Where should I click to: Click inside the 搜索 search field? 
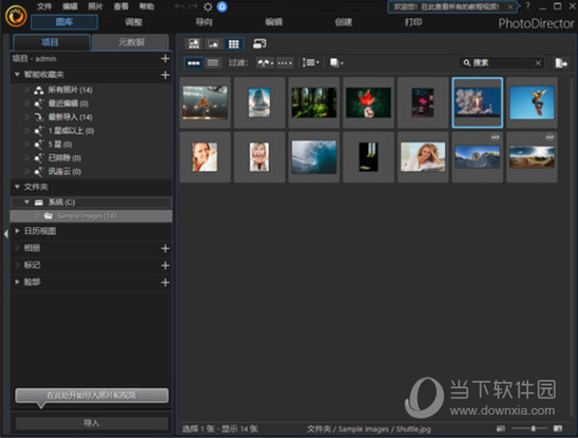click(x=501, y=63)
